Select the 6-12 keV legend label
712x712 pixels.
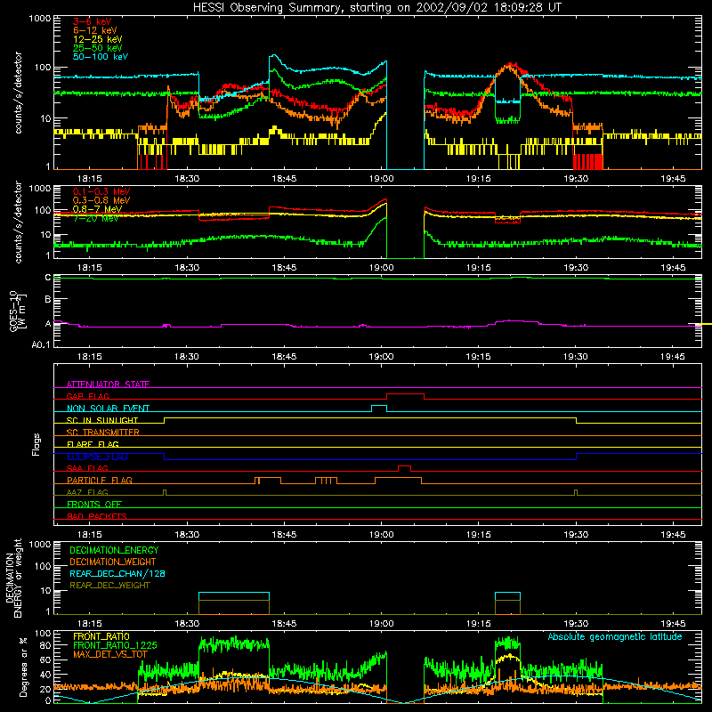[95, 30]
